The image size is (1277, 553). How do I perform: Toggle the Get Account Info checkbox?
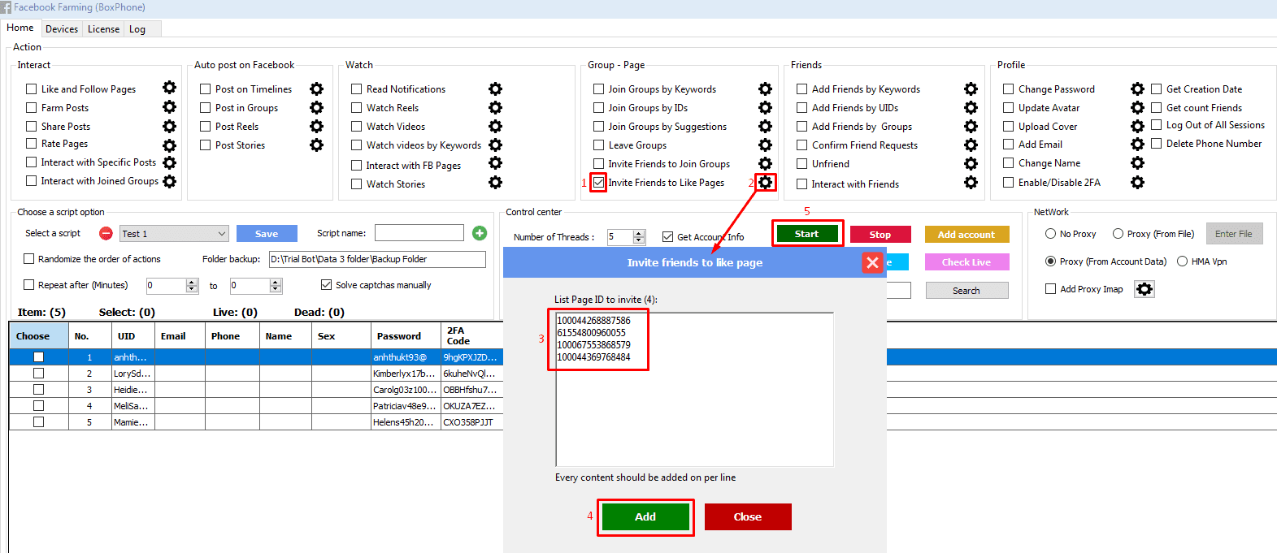point(668,237)
